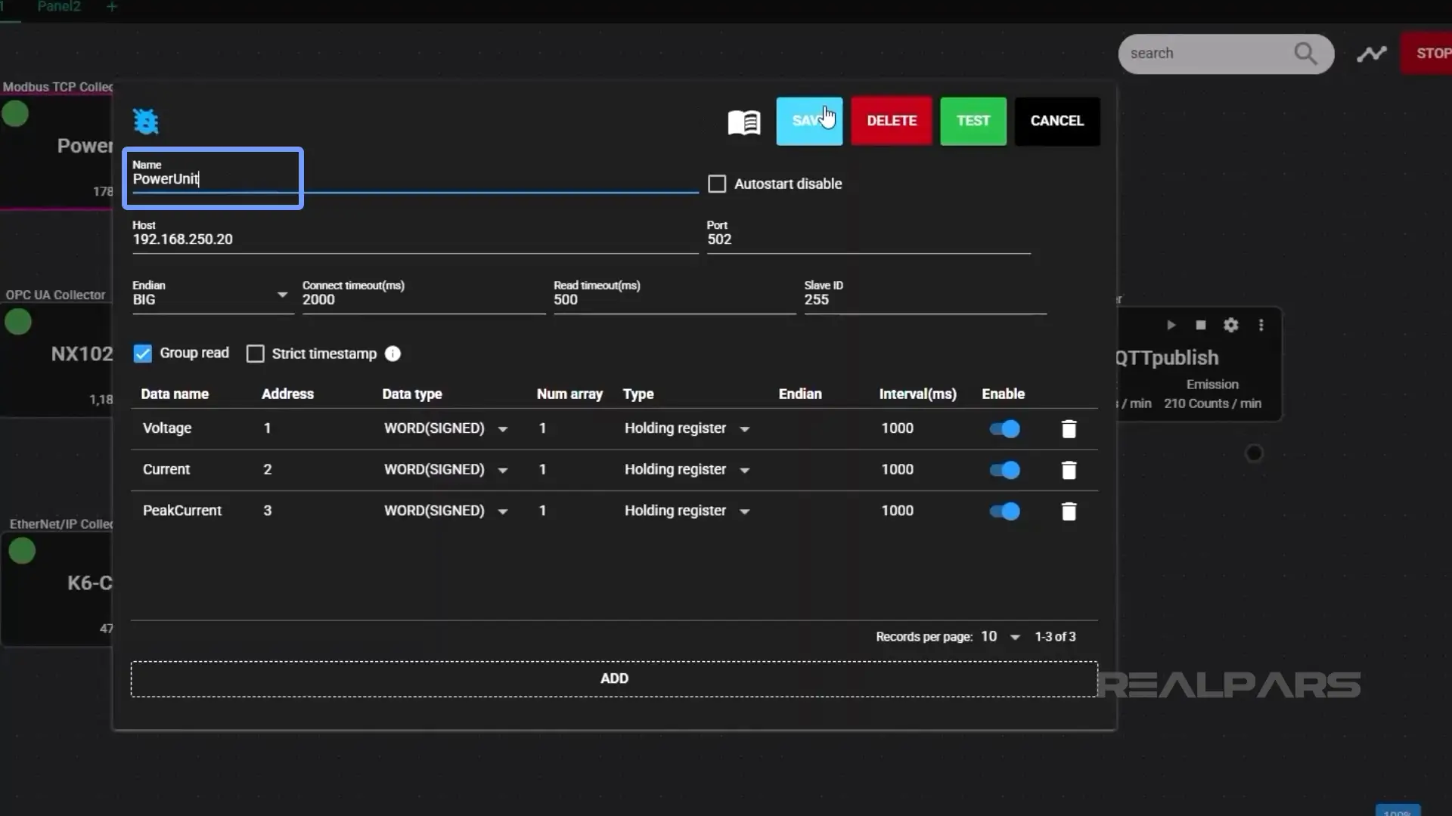Click the Current data name cell
Screen dimensions: 1452x816
[x=166, y=470]
